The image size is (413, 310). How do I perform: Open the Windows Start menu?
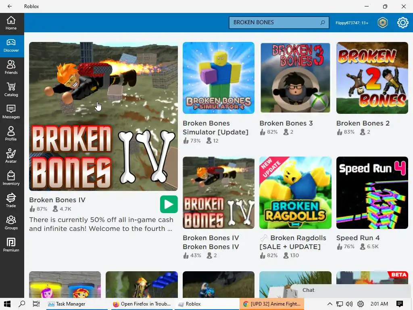tap(7, 304)
